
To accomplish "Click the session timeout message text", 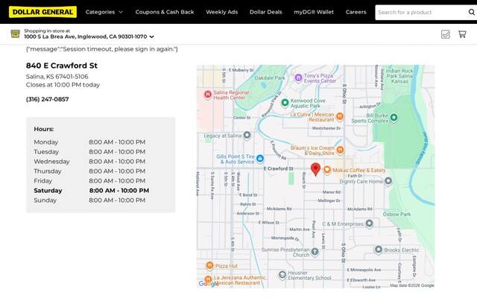I will tap(102, 49).
